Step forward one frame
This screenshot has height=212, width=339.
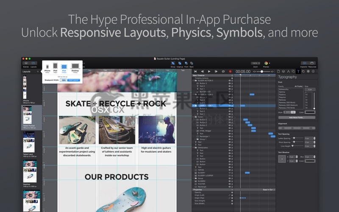(216, 71)
